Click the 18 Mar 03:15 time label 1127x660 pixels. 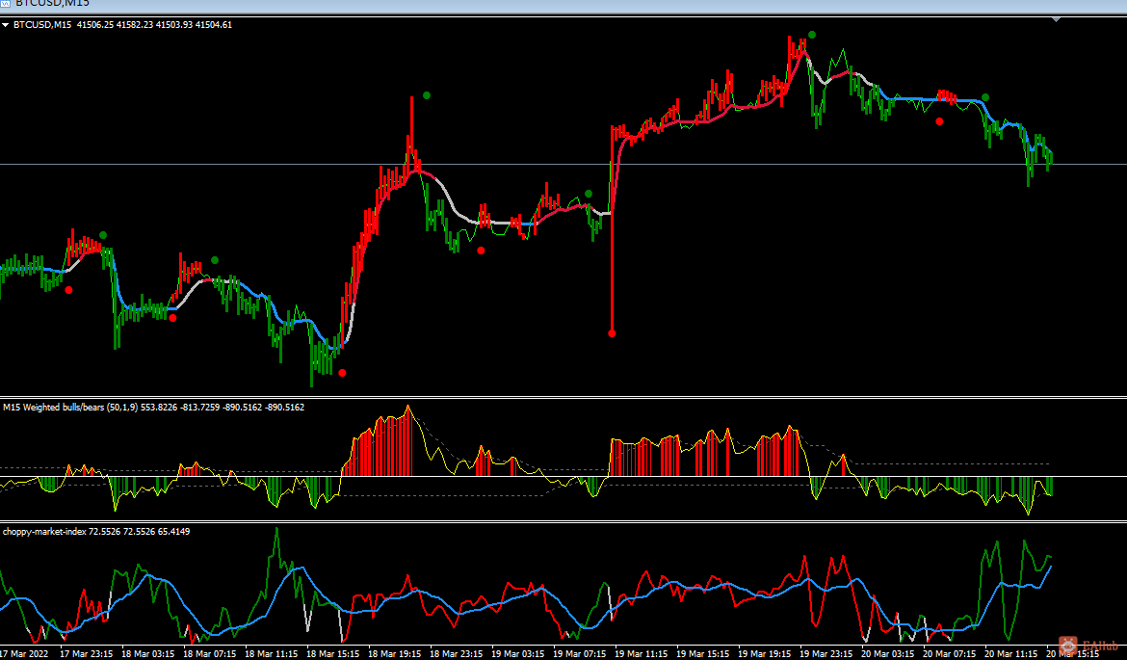(x=148, y=653)
